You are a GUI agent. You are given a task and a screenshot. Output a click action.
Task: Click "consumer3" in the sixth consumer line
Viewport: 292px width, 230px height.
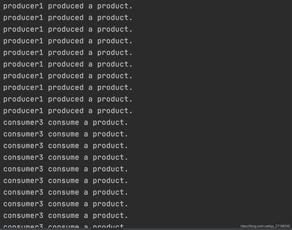(x=23, y=181)
